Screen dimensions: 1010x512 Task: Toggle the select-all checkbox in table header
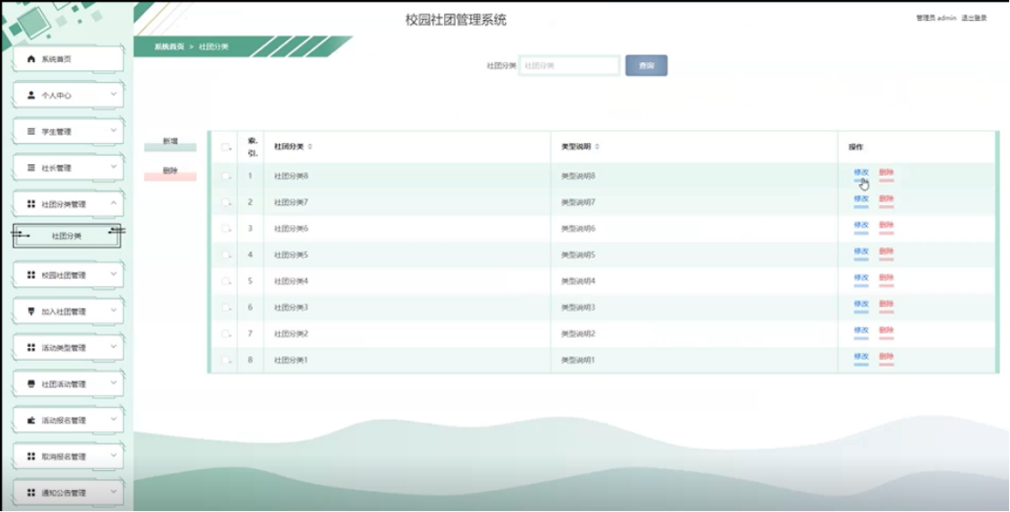pos(225,147)
